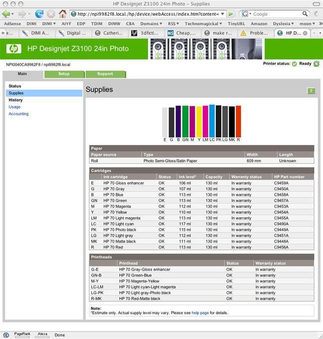Click the globe icon in address bar
323x339 pixels.
click(74, 14)
